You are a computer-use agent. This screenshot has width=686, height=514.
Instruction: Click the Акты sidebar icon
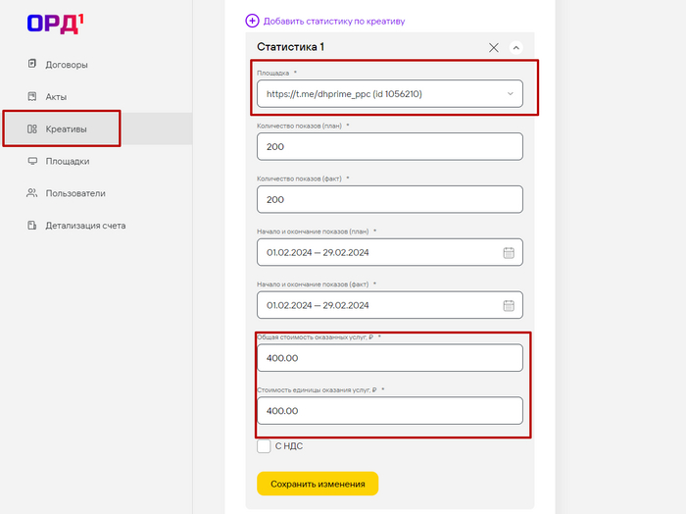click(32, 96)
